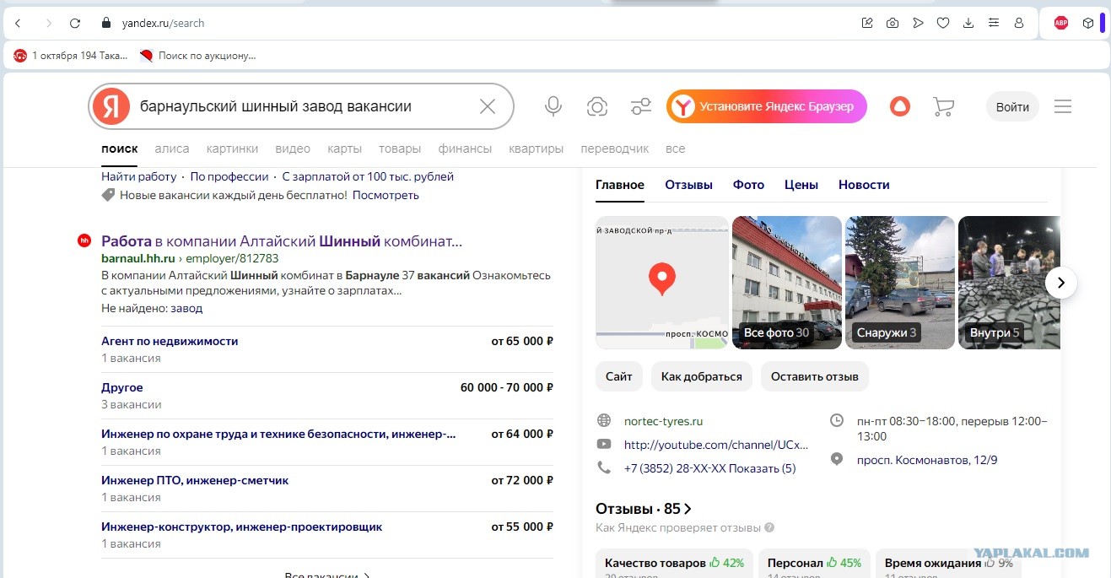Open search settings filter icon
Viewport: 1111px width, 578px height.
pos(641,106)
